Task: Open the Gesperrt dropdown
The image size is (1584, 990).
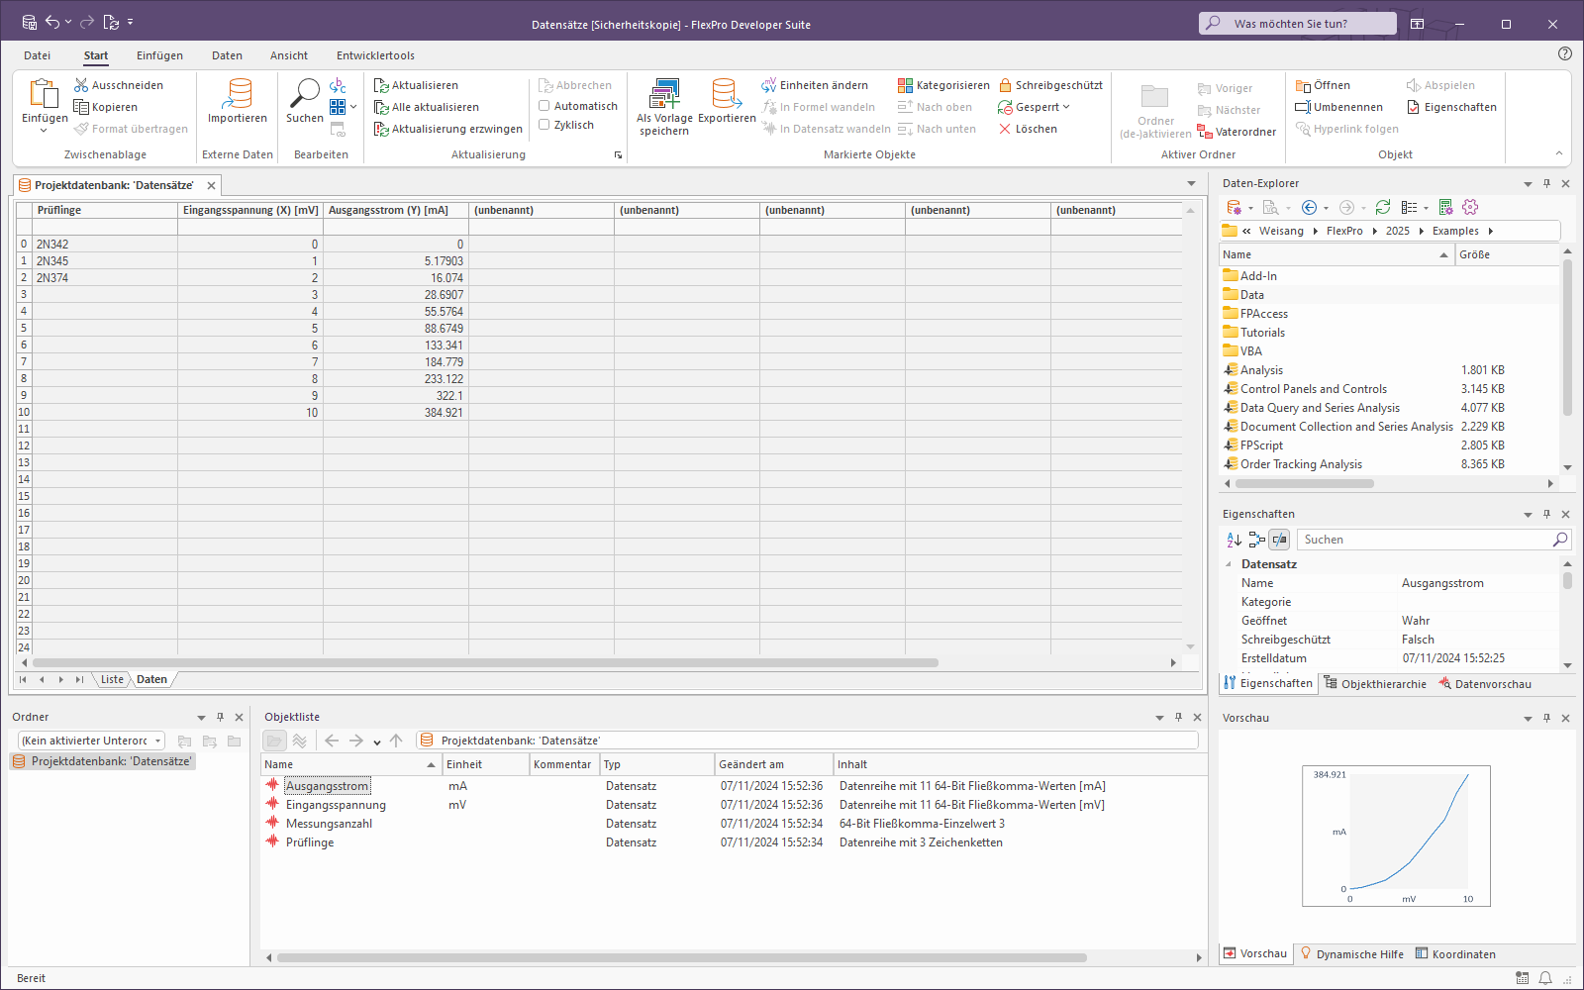Action: [1036, 107]
